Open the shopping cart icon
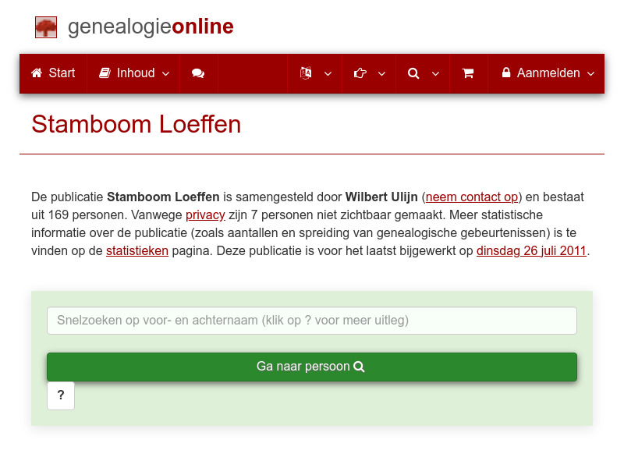624x468 pixels. click(469, 73)
